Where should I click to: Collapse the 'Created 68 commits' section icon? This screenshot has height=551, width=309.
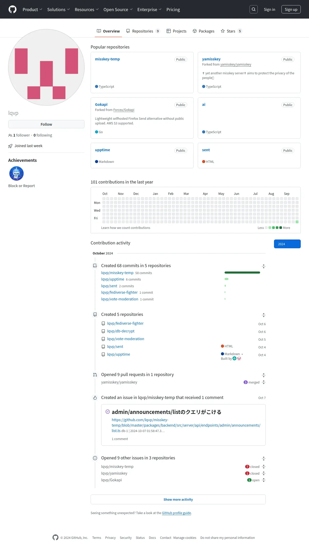tap(264, 266)
